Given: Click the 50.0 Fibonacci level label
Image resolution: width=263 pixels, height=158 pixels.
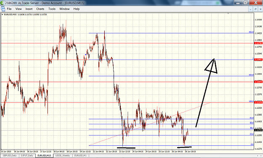Looking at the screenshot, I should point(252,123).
